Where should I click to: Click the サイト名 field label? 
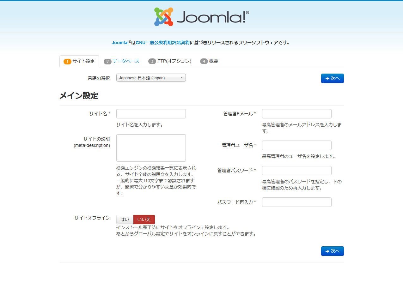(x=100, y=114)
